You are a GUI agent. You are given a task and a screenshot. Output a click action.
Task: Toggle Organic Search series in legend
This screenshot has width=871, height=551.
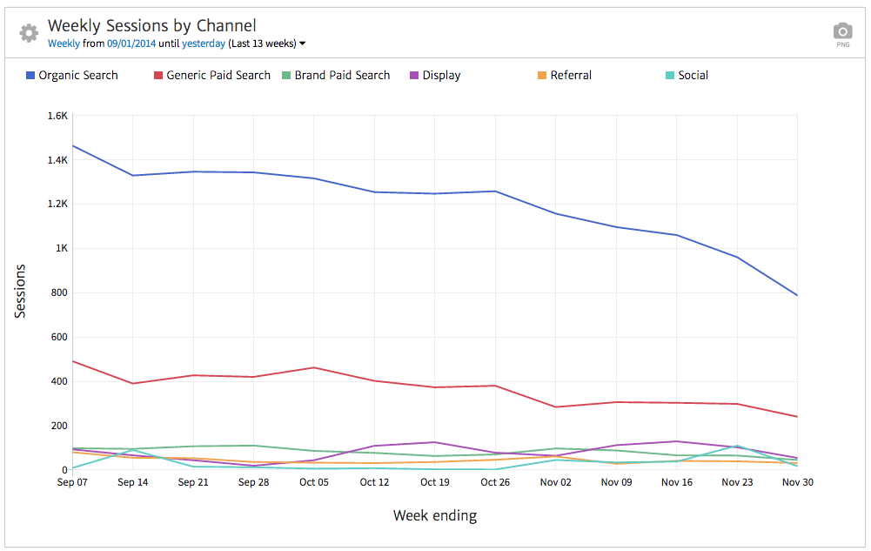coord(77,76)
